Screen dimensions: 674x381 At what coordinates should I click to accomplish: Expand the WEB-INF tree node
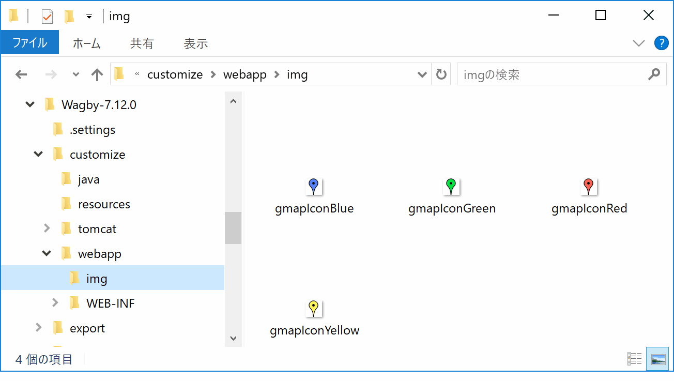55,302
